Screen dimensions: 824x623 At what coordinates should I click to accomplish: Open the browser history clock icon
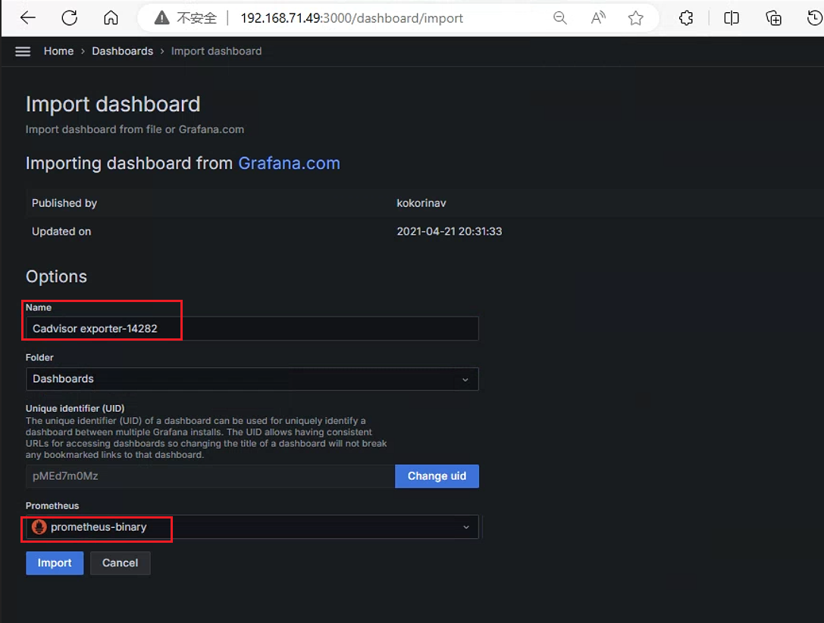pyautogui.click(x=815, y=18)
